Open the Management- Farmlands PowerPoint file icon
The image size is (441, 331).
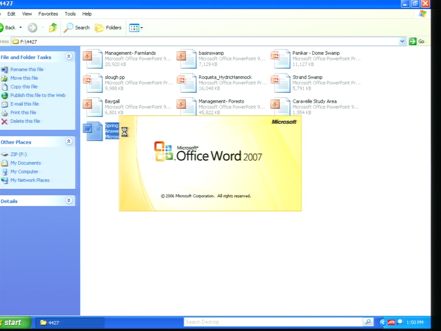92,59
